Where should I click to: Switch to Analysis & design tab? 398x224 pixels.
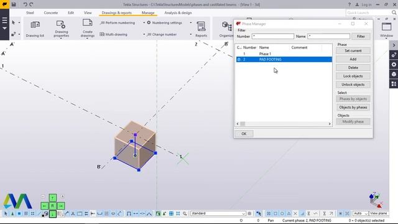coord(178,12)
